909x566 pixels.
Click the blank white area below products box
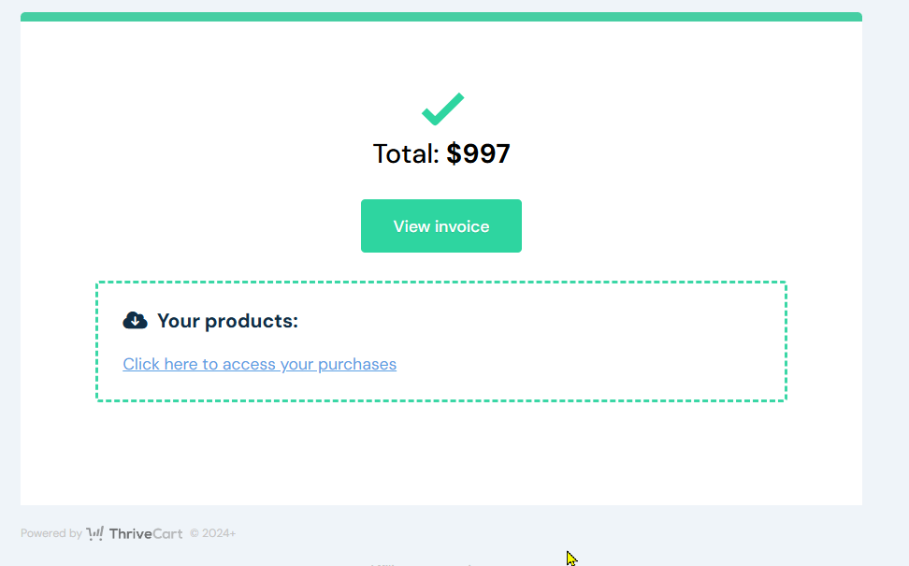coord(441,453)
